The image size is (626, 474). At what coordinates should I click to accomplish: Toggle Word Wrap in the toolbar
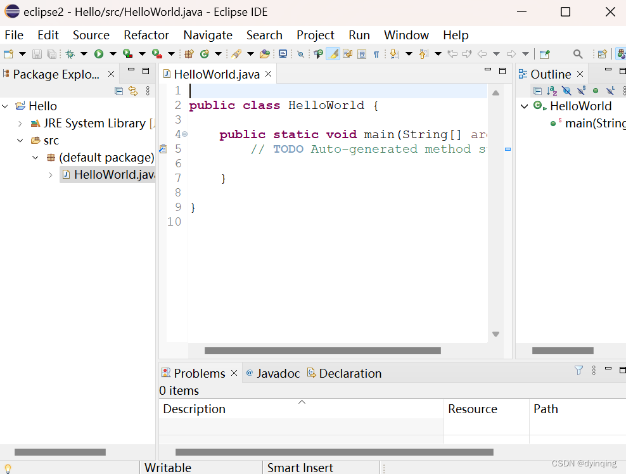tap(347, 54)
